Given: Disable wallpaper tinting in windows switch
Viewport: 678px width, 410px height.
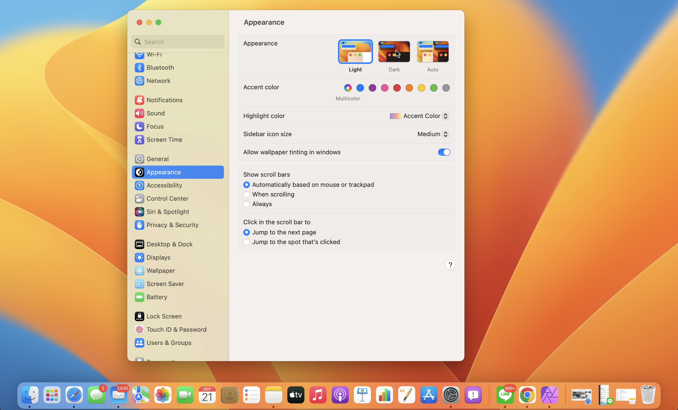Looking at the screenshot, I should tap(444, 152).
